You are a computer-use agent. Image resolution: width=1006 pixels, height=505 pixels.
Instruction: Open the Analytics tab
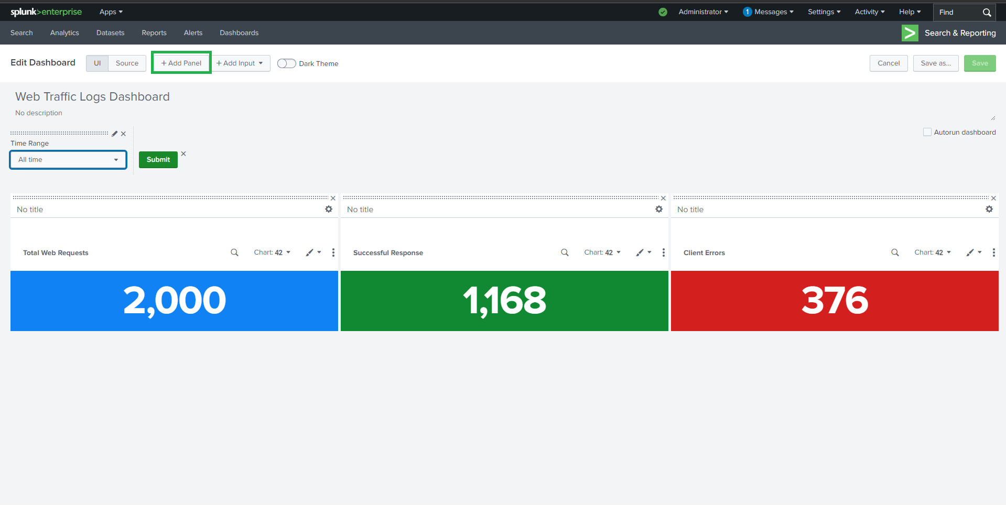[x=64, y=32]
